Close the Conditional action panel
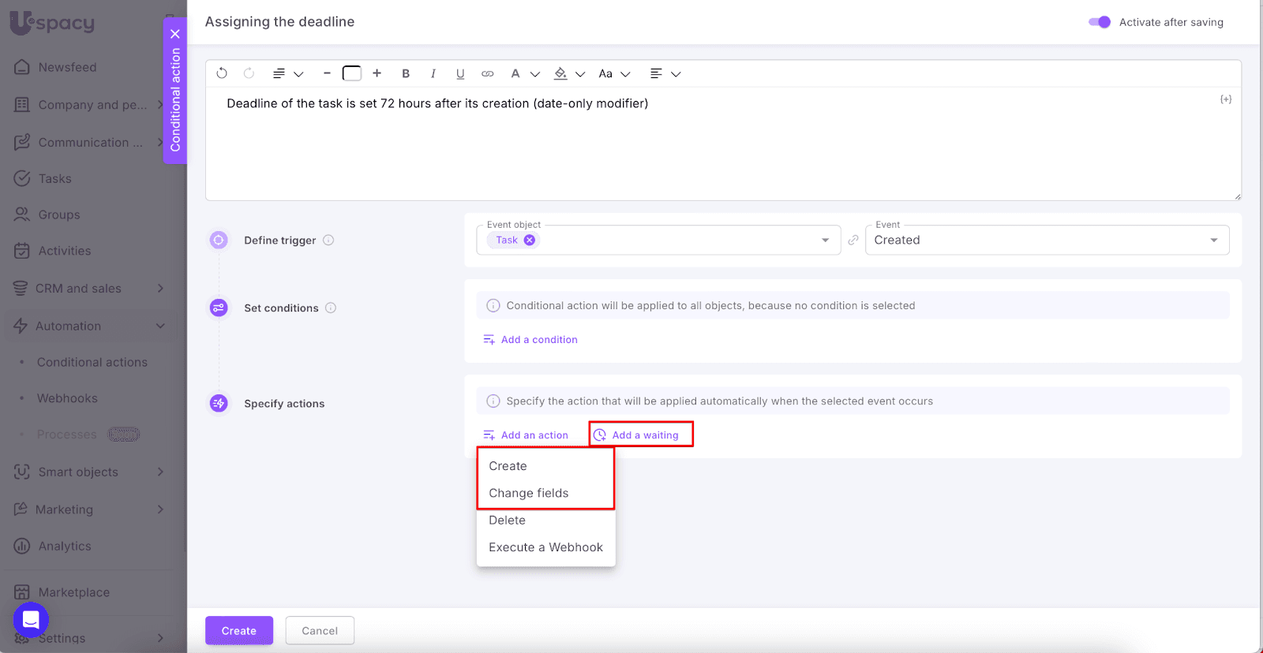The width and height of the screenshot is (1263, 653). [175, 34]
